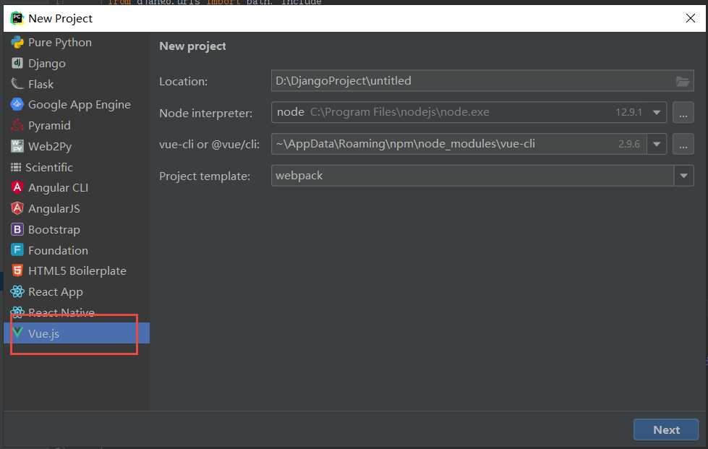The image size is (708, 449).
Task: Select the HTML5 Boilerplate icon
Action: pyautogui.click(x=17, y=270)
